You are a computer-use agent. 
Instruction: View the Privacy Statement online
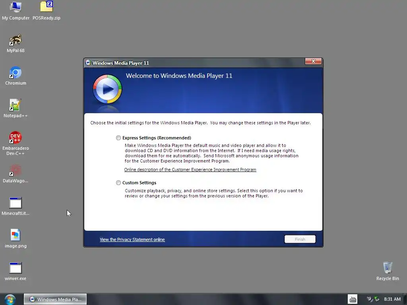(132, 239)
